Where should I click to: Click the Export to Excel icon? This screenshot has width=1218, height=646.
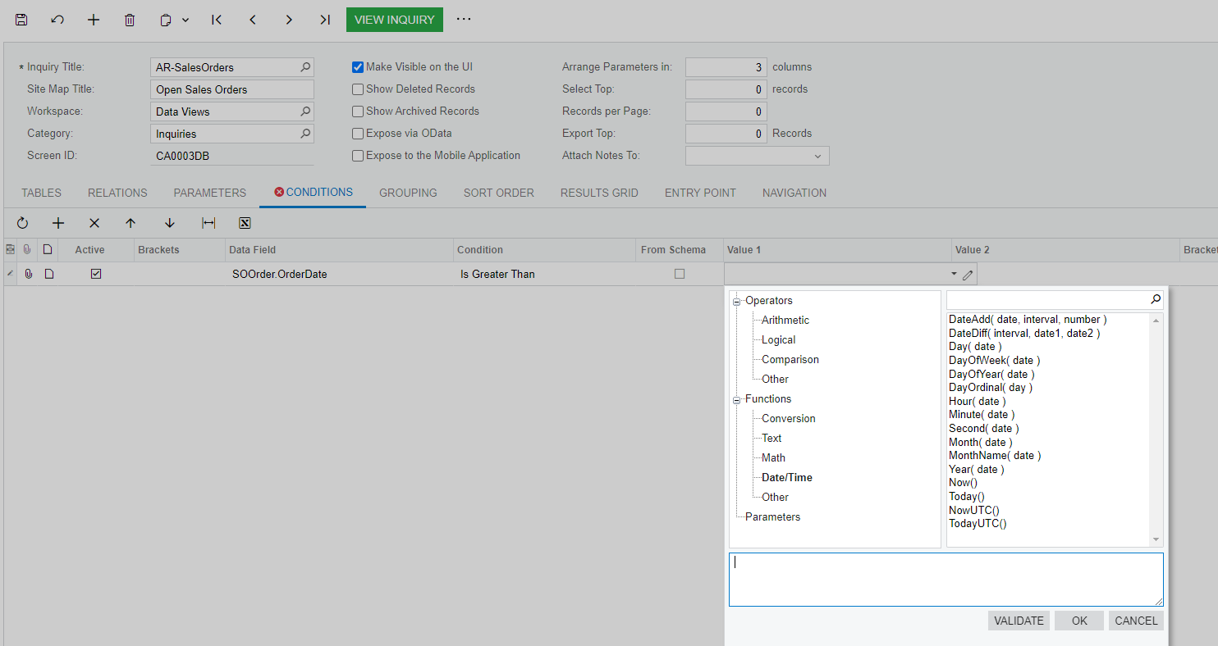(245, 223)
